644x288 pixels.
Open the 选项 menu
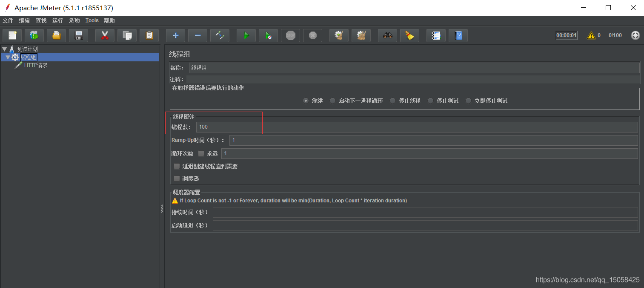click(74, 20)
